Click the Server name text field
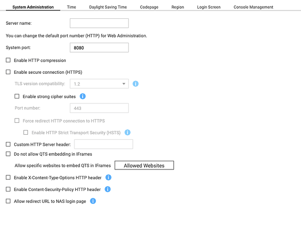The width and height of the screenshot is (301, 229). point(99,23)
